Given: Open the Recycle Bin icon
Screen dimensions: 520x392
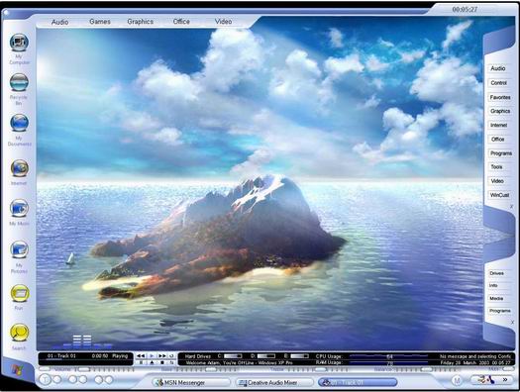Looking at the screenshot, I should coord(19,82).
